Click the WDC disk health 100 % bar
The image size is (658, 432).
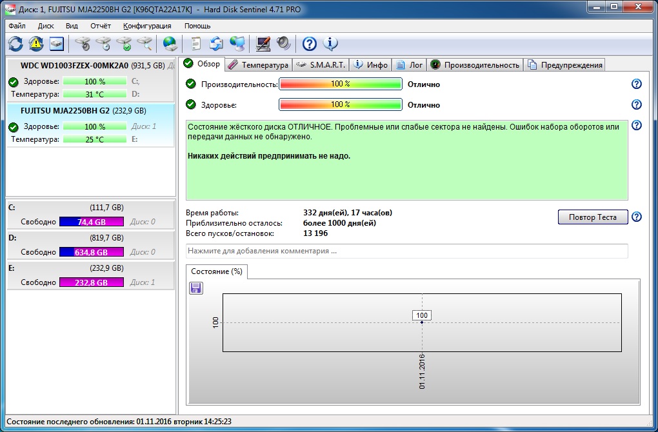(x=94, y=81)
